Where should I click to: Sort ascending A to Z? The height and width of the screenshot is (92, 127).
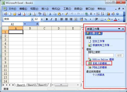coord(98,14)
